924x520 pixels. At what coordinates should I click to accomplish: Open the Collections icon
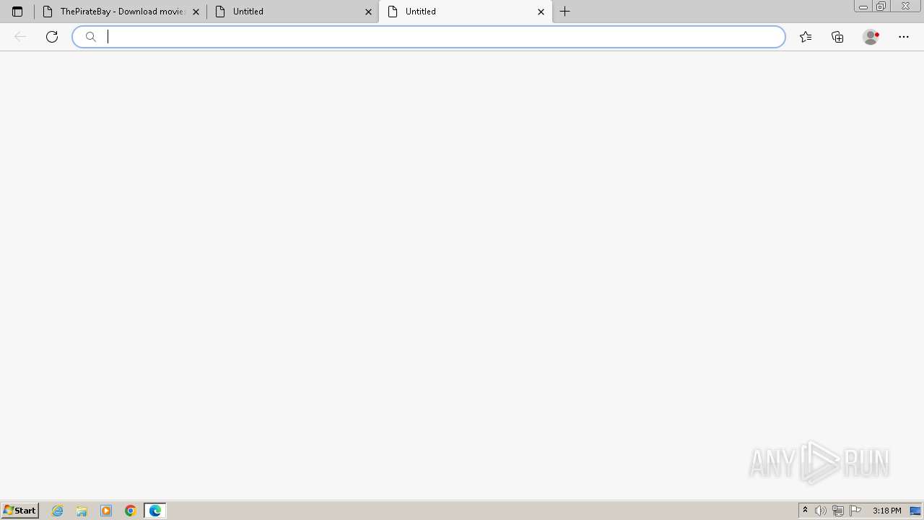[837, 37]
